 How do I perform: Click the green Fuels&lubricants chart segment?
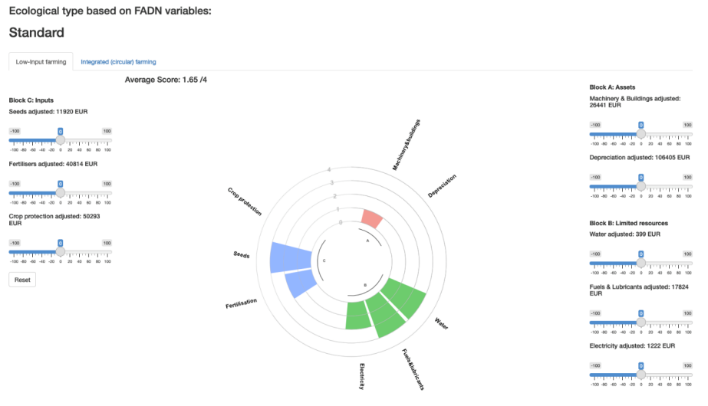pyautogui.click(x=386, y=316)
